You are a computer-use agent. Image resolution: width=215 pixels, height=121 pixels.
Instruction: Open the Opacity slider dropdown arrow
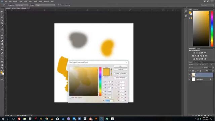coord(213,68)
